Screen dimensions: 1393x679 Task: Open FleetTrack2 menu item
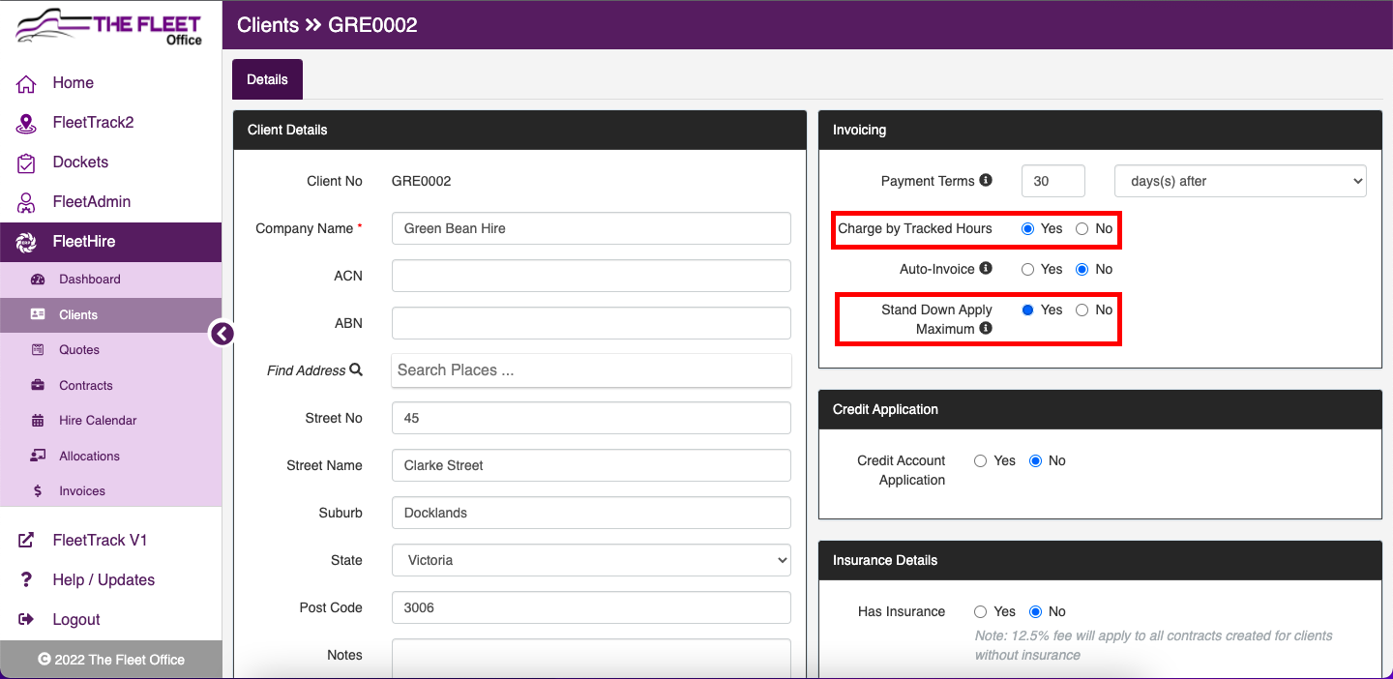click(x=93, y=123)
